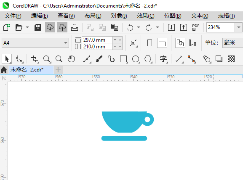Select the Ellipse tool
Screen dimensions: 243x180
click(136, 59)
